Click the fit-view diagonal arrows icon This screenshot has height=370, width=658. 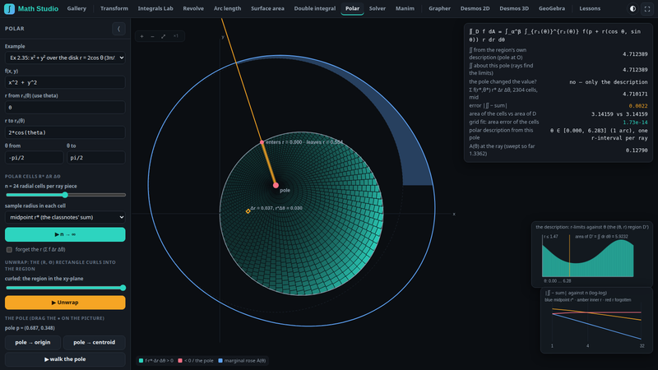[164, 36]
